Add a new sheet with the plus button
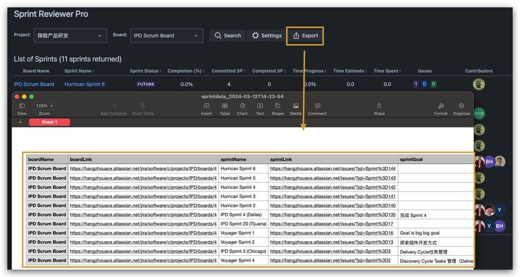This screenshot has width=520, height=277. click(x=20, y=122)
